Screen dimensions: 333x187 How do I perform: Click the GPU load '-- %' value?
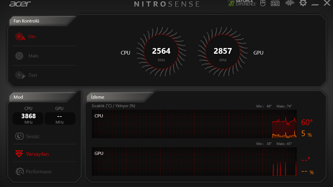(308, 172)
